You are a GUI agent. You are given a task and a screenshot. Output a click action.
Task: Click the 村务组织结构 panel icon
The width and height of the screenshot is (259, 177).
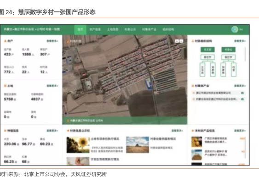tap(193, 41)
